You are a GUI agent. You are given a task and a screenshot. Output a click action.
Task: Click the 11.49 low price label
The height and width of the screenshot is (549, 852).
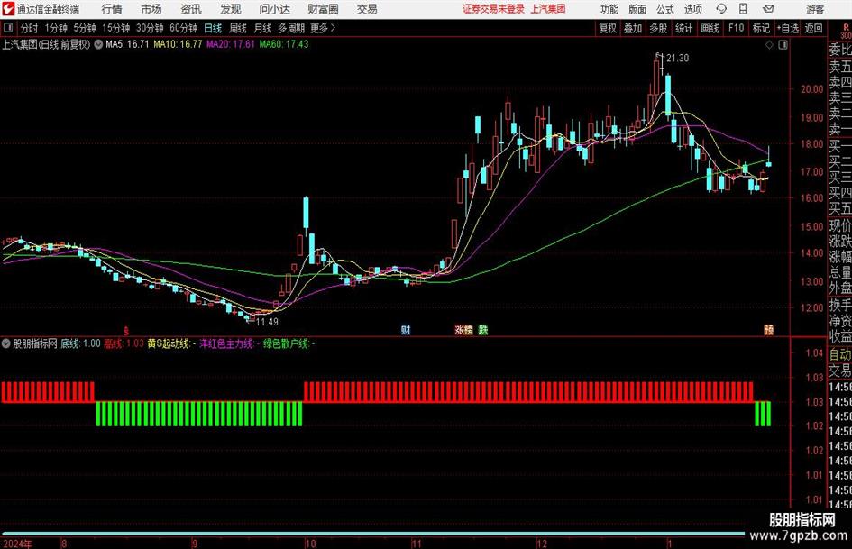click(x=267, y=322)
